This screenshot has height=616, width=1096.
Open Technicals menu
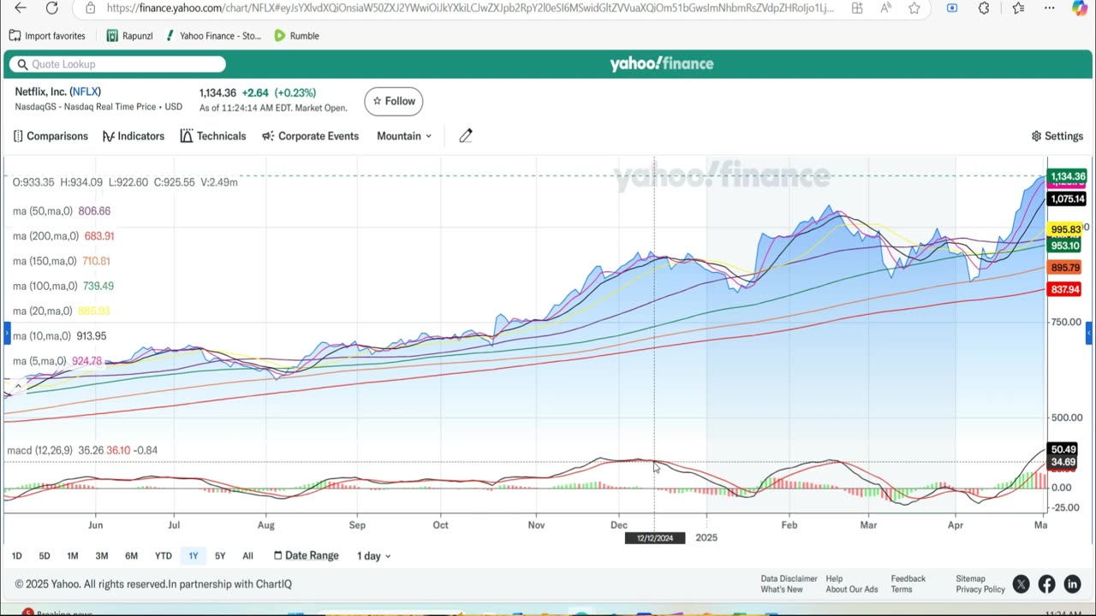[213, 136]
